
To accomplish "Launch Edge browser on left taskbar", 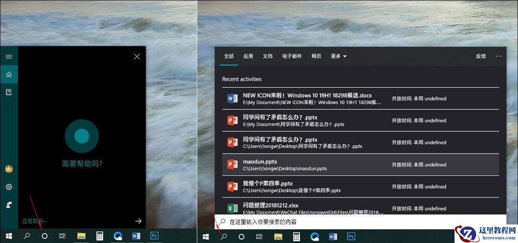I will point(118,236).
